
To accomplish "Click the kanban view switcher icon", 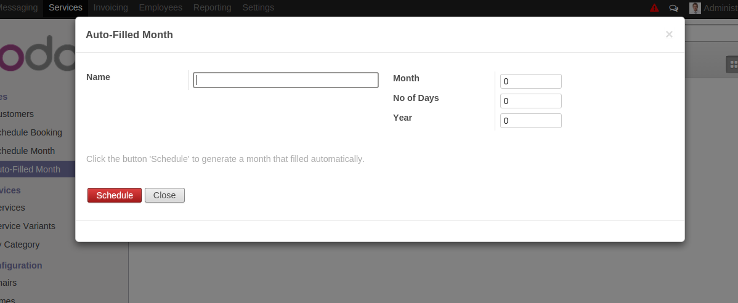I will (733, 65).
